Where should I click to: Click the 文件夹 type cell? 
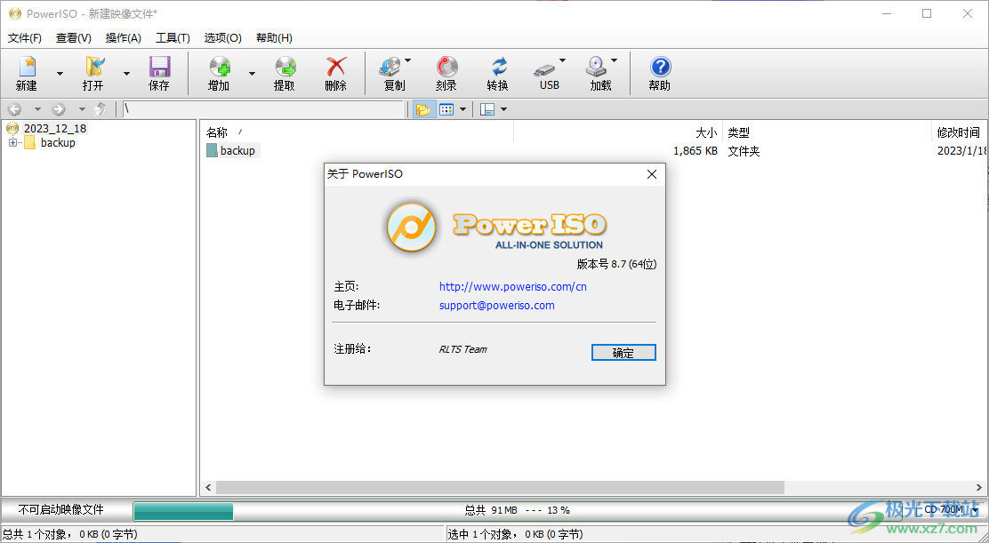pos(744,151)
